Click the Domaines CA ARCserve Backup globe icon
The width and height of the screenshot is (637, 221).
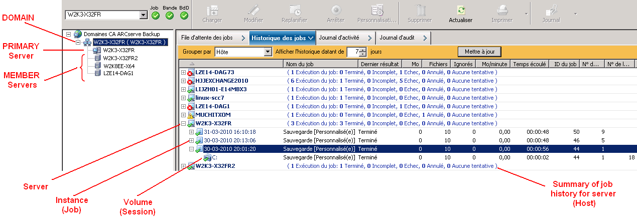(x=78, y=34)
